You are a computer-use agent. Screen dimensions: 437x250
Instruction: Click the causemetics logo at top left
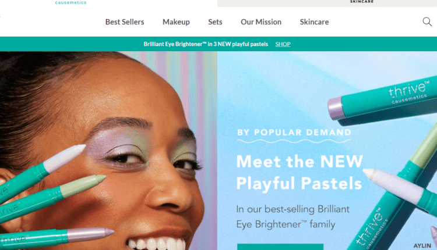(71, 2)
